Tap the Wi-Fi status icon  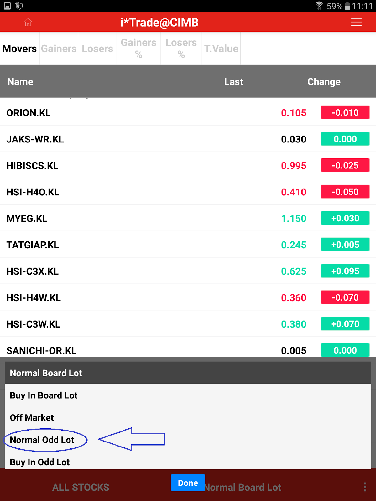pos(319,6)
